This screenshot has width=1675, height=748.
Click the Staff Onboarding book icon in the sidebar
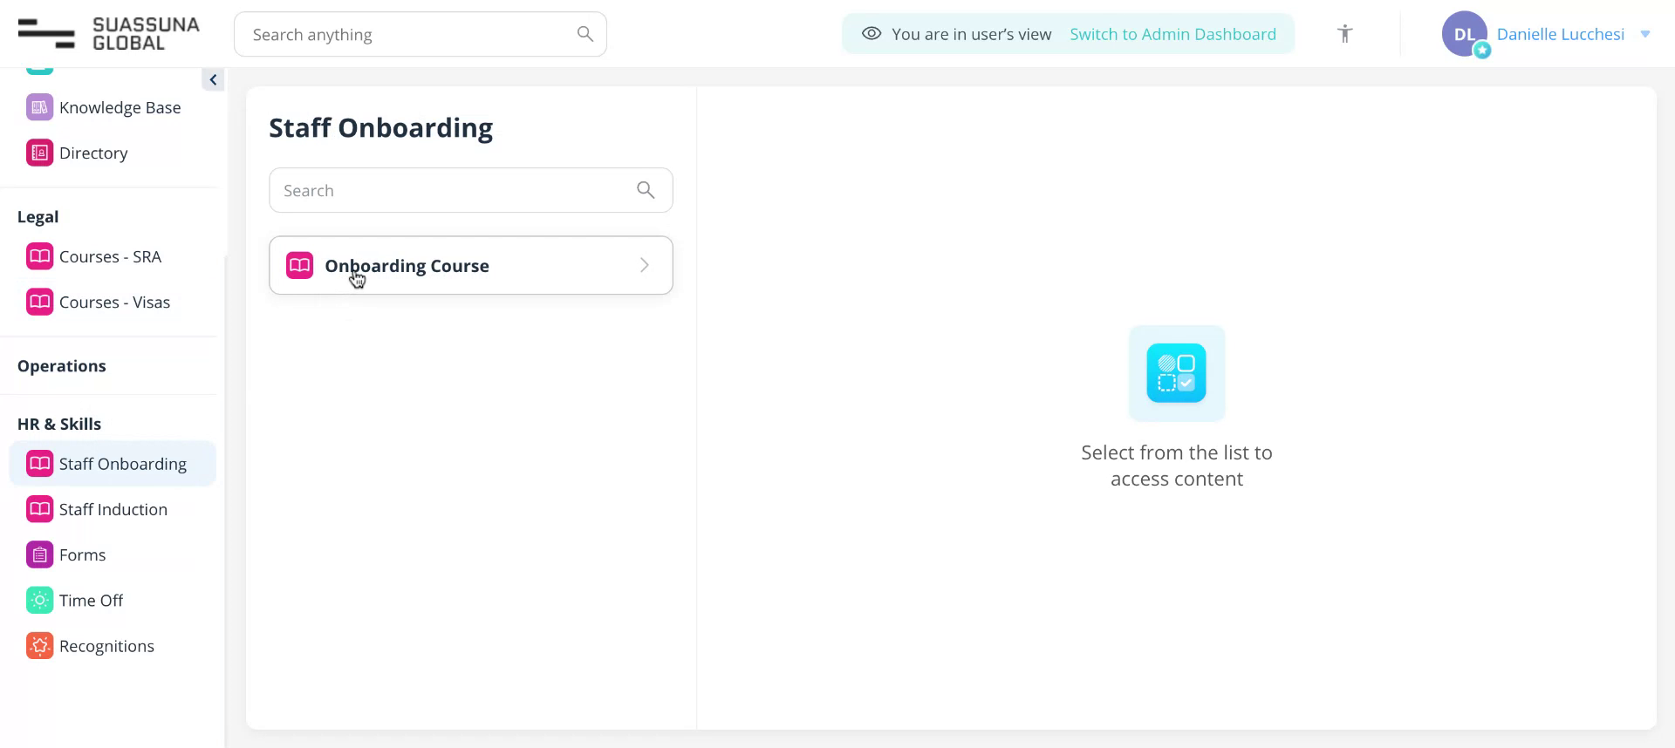[39, 464]
